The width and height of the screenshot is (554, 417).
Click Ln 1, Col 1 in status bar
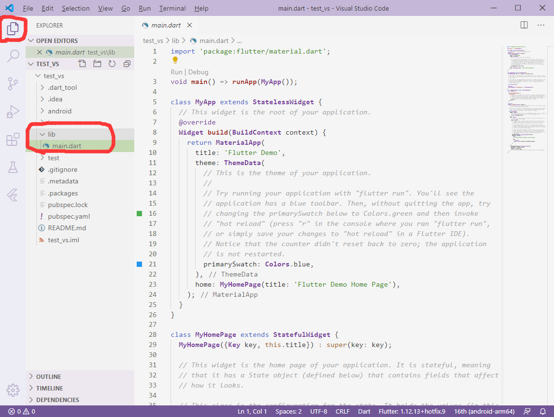pyautogui.click(x=252, y=411)
